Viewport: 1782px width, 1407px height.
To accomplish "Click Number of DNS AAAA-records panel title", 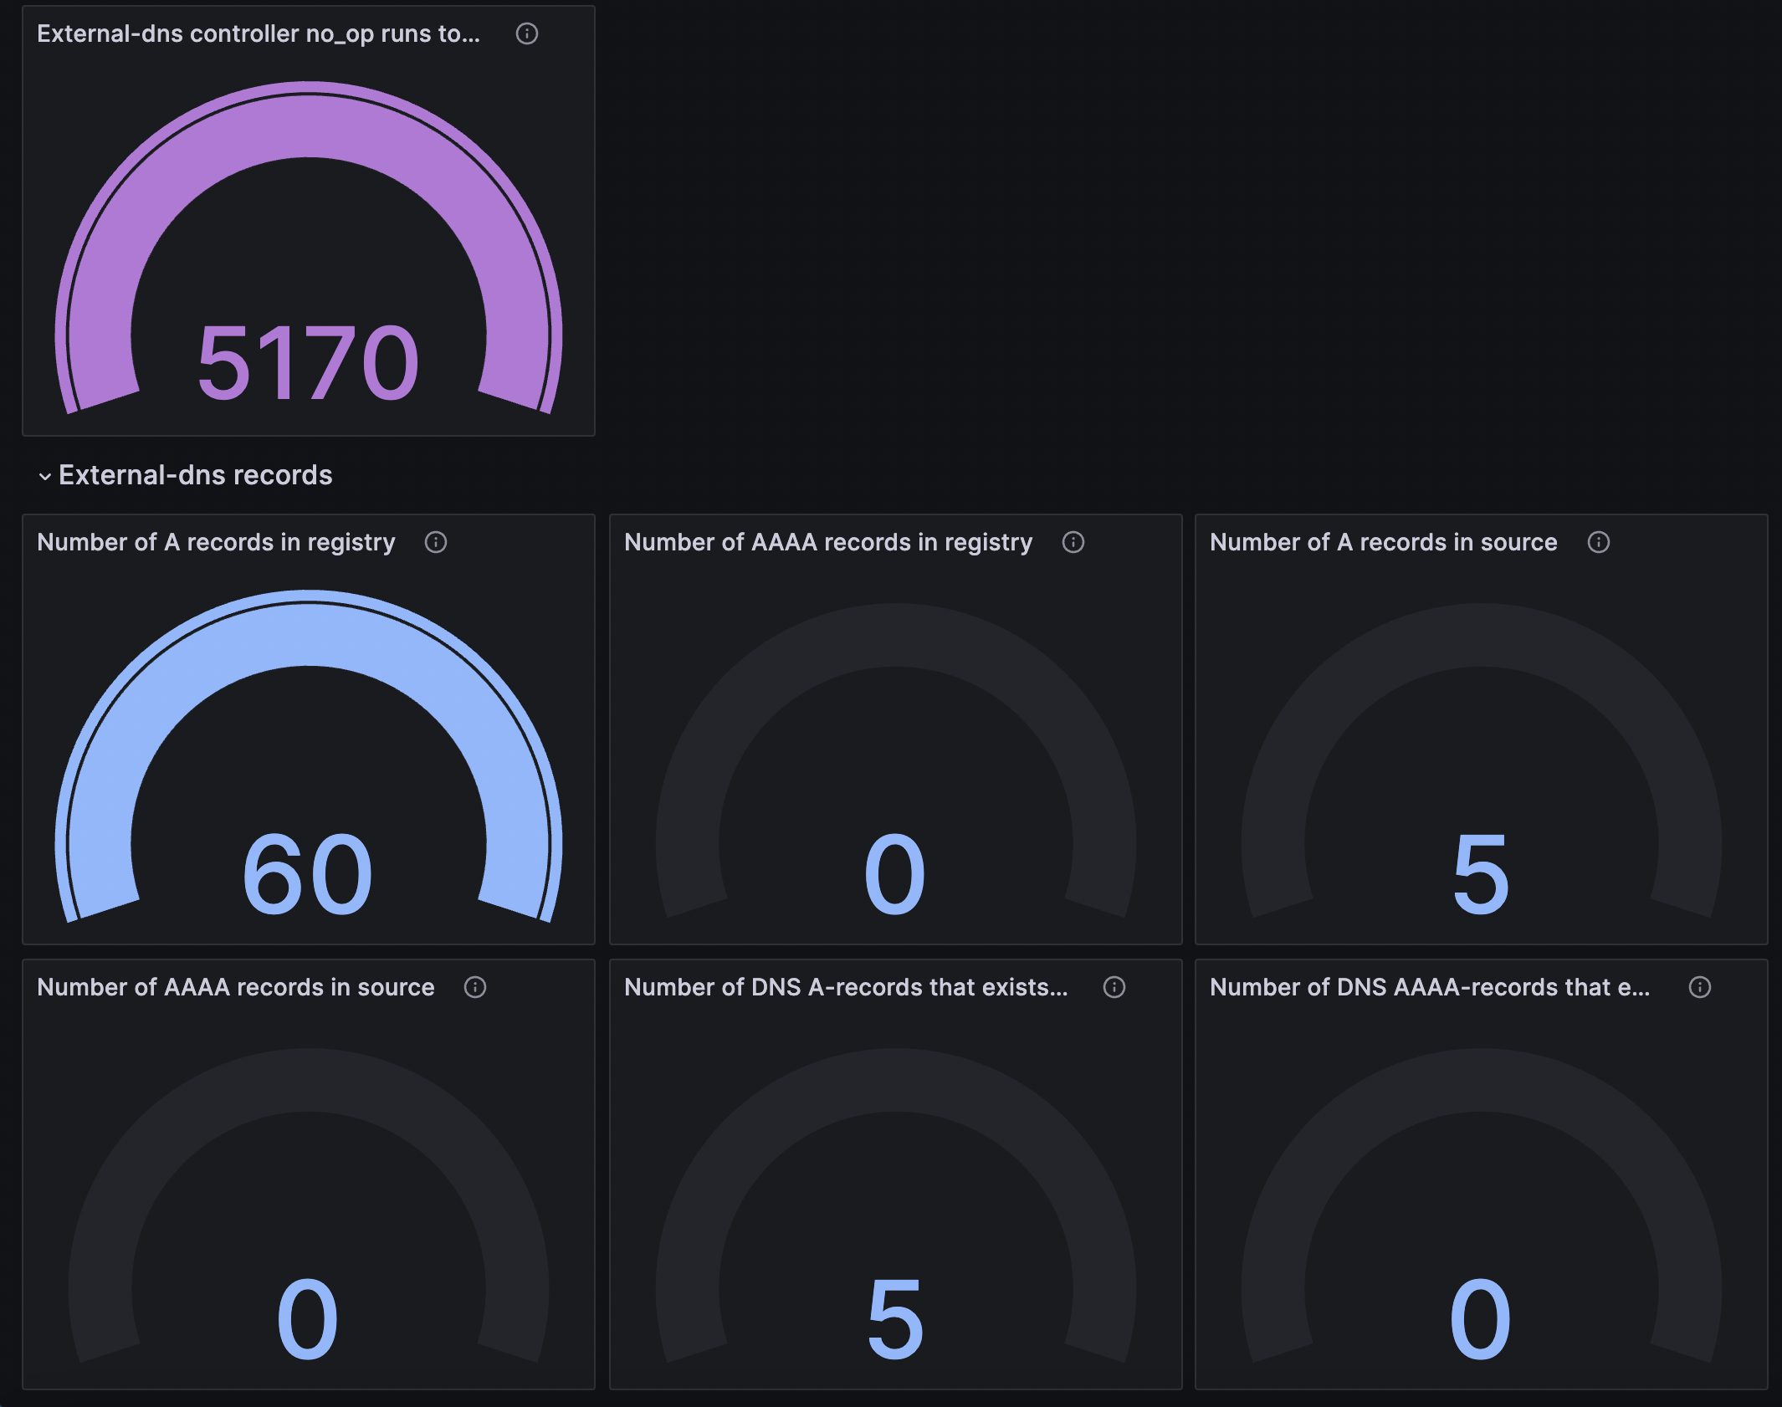I will (1430, 987).
